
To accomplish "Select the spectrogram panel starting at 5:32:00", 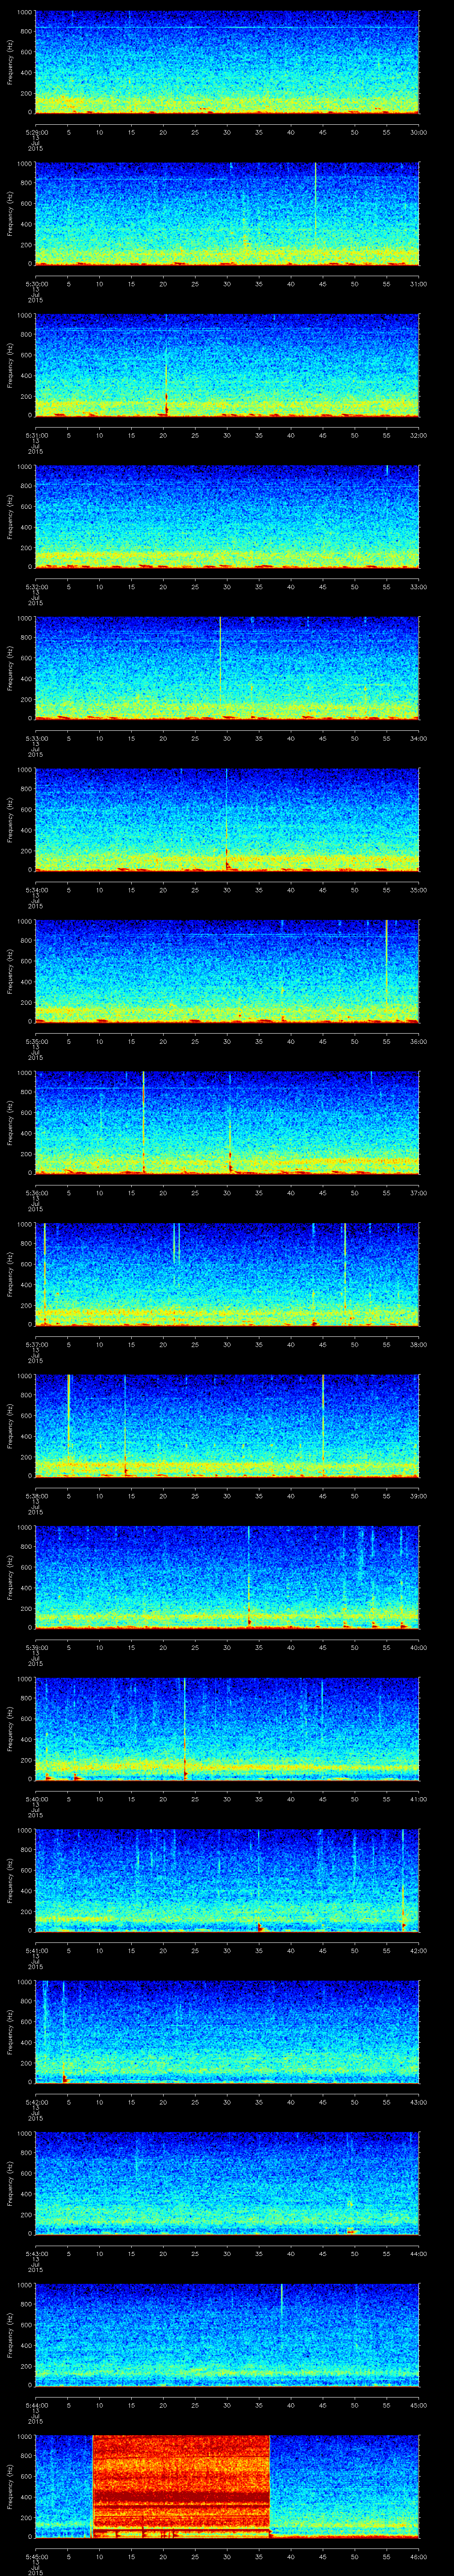I will 227,517.
